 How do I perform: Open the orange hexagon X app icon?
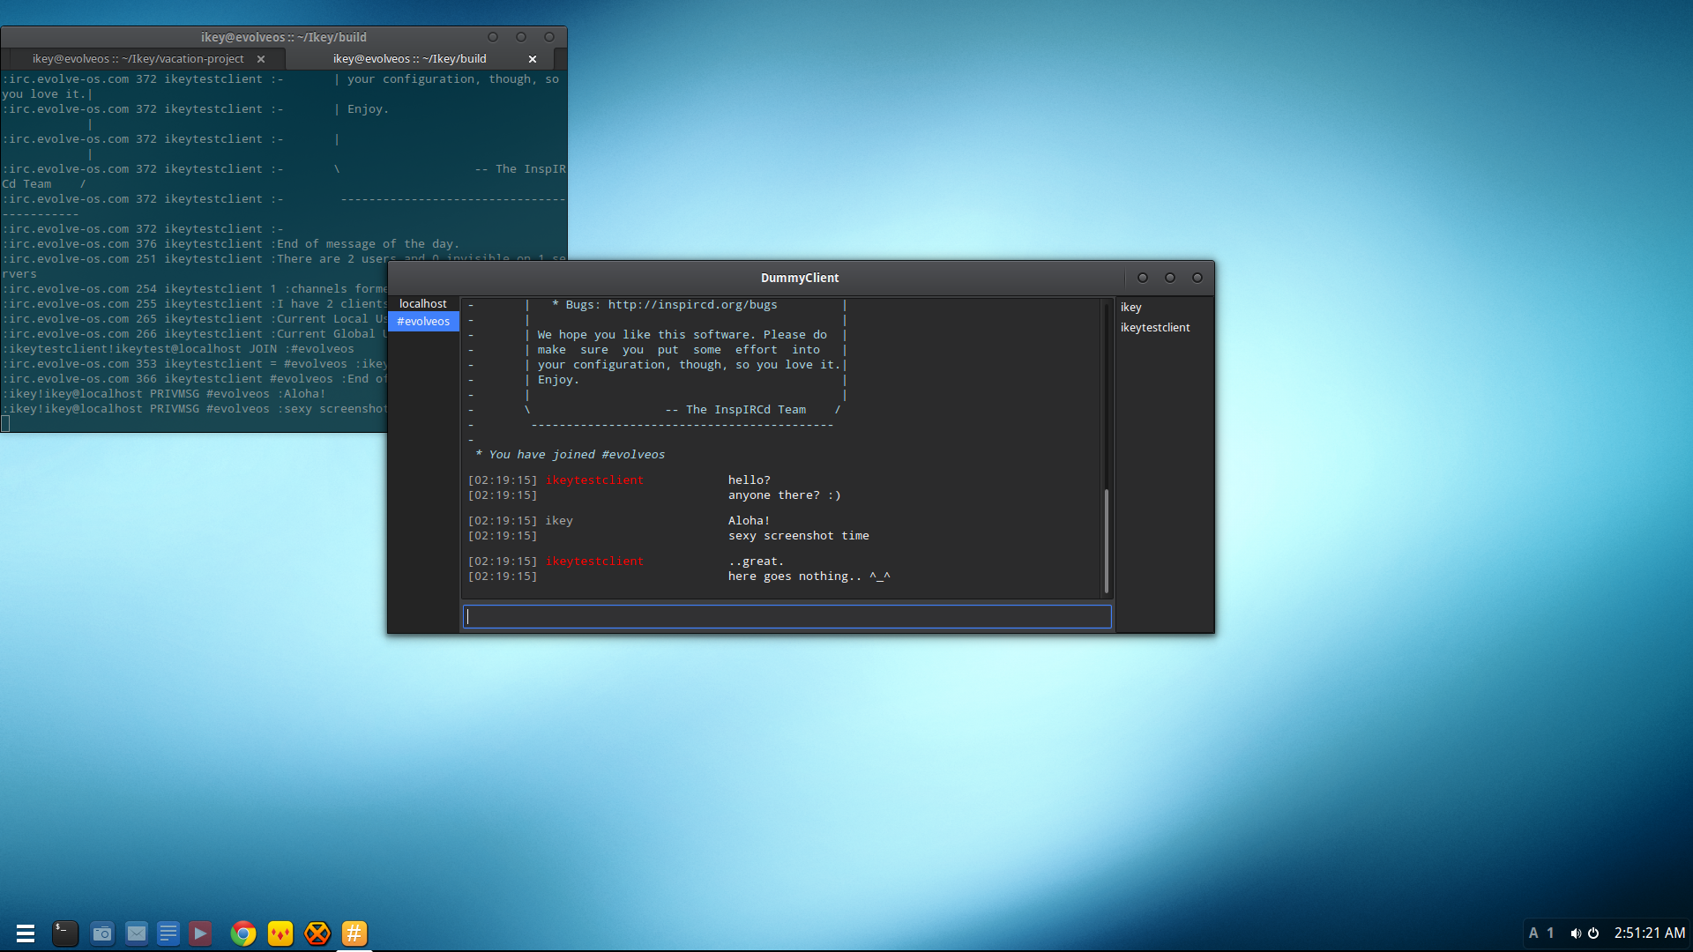point(317,933)
